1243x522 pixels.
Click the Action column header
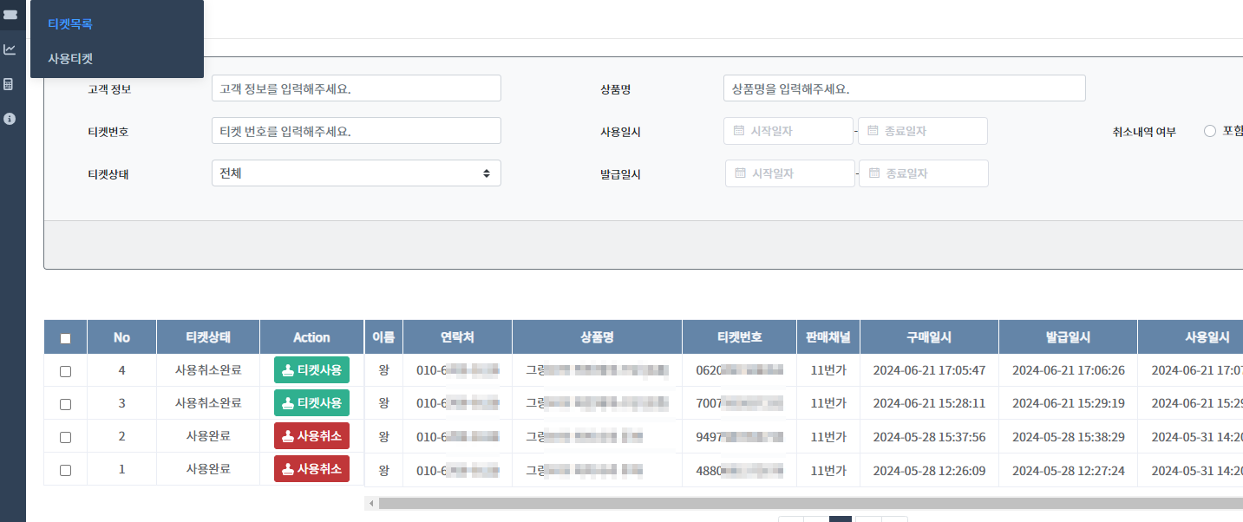click(311, 337)
